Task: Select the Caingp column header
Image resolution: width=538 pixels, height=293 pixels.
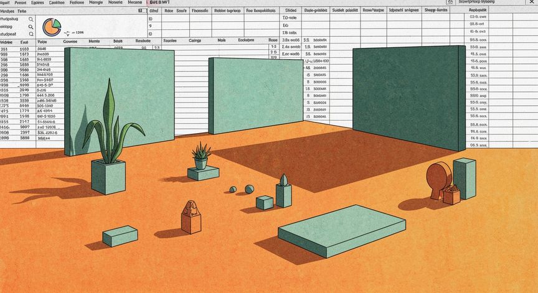Action: click(x=194, y=40)
